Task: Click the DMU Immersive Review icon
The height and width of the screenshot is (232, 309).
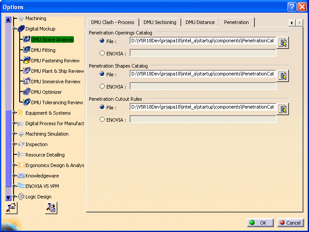Action: coord(26,82)
